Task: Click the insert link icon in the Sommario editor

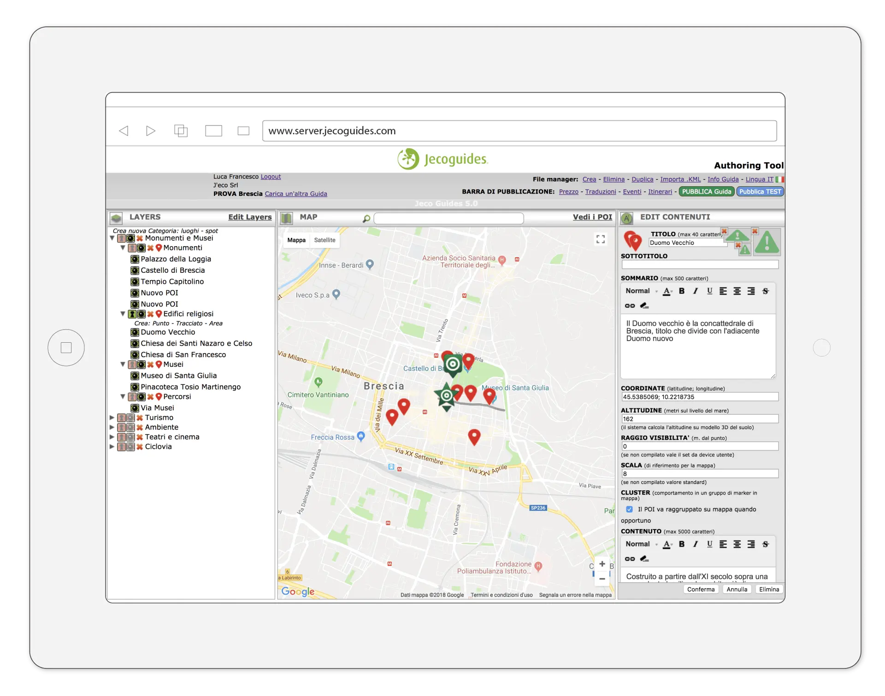Action: point(630,306)
